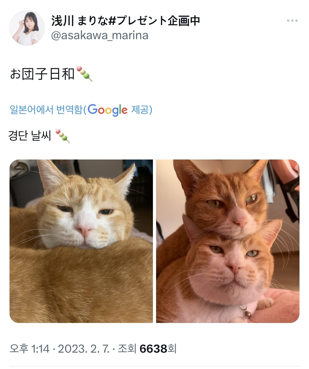
Task: Click the 제공) text after Google
Action: (x=142, y=110)
